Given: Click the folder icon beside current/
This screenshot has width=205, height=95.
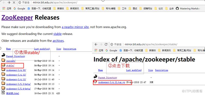Looking at the screenshot, I should [x=3, y=60].
